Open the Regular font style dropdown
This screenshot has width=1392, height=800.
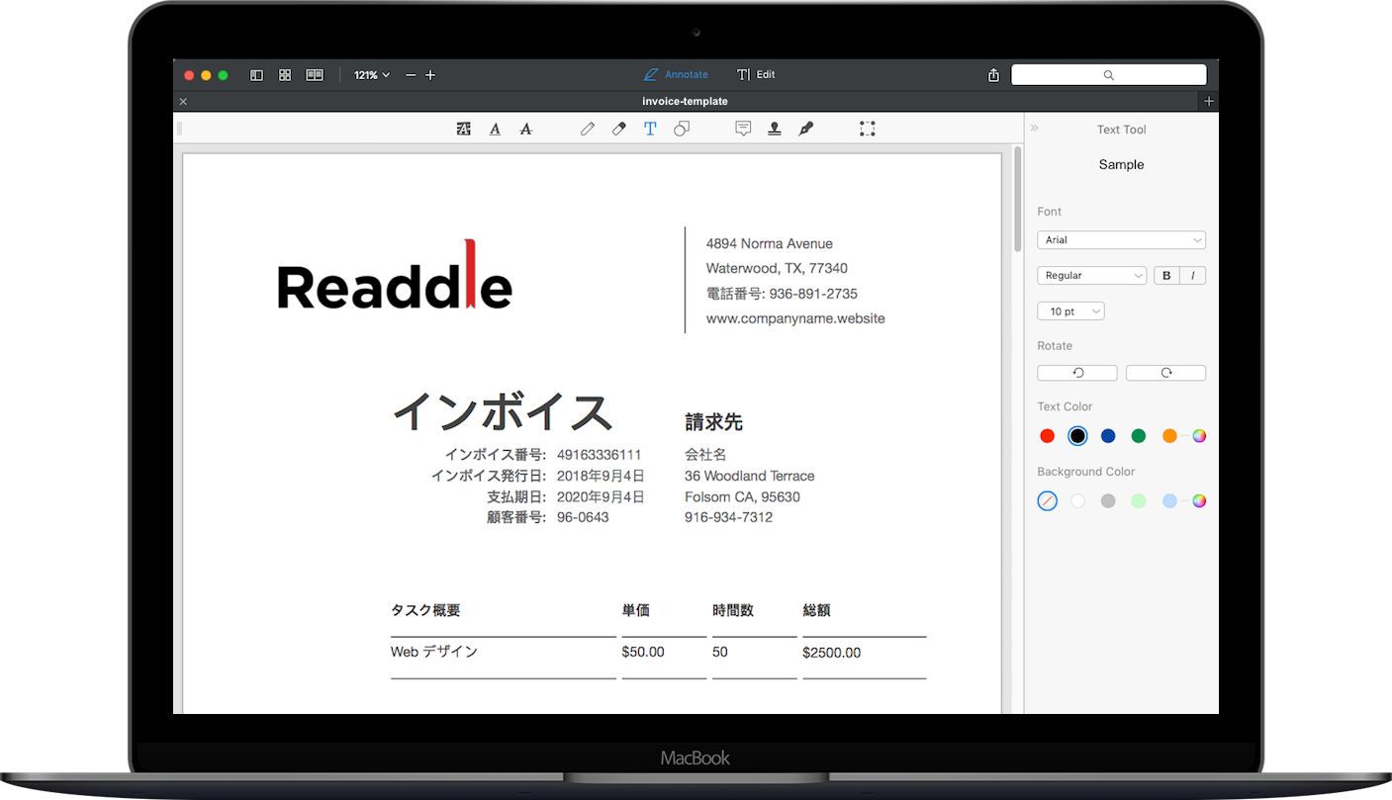(1091, 276)
